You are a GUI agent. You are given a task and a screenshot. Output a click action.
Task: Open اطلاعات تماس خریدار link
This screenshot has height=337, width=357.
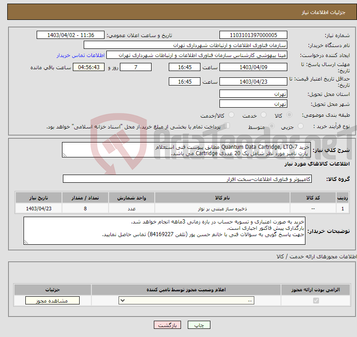[81, 55]
